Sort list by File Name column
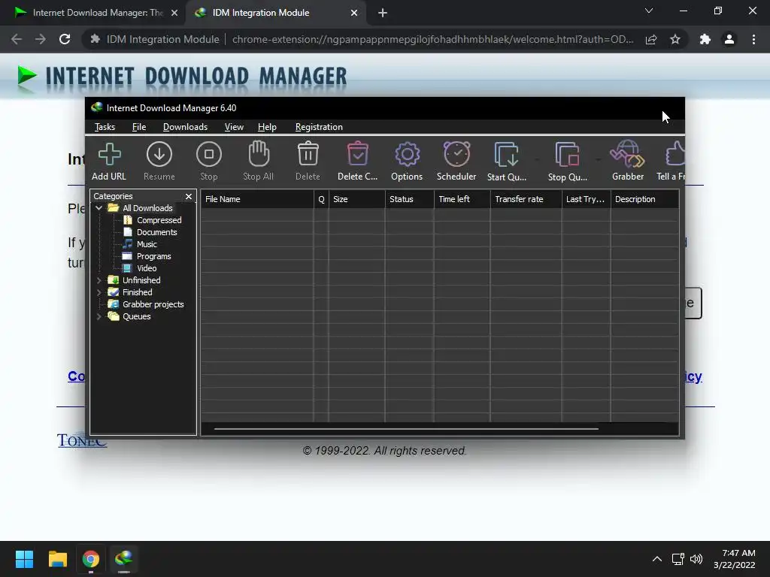Image resolution: width=770 pixels, height=577 pixels. pyautogui.click(x=257, y=199)
